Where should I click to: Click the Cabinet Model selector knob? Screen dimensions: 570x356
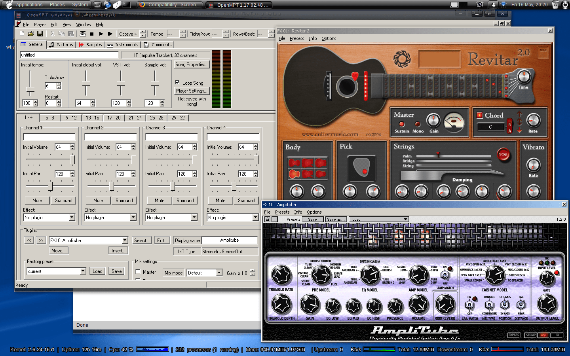pos(495,275)
